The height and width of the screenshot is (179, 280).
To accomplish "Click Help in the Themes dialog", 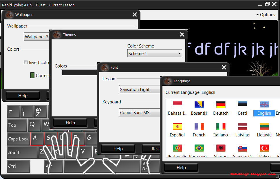I will tap(70, 123).
